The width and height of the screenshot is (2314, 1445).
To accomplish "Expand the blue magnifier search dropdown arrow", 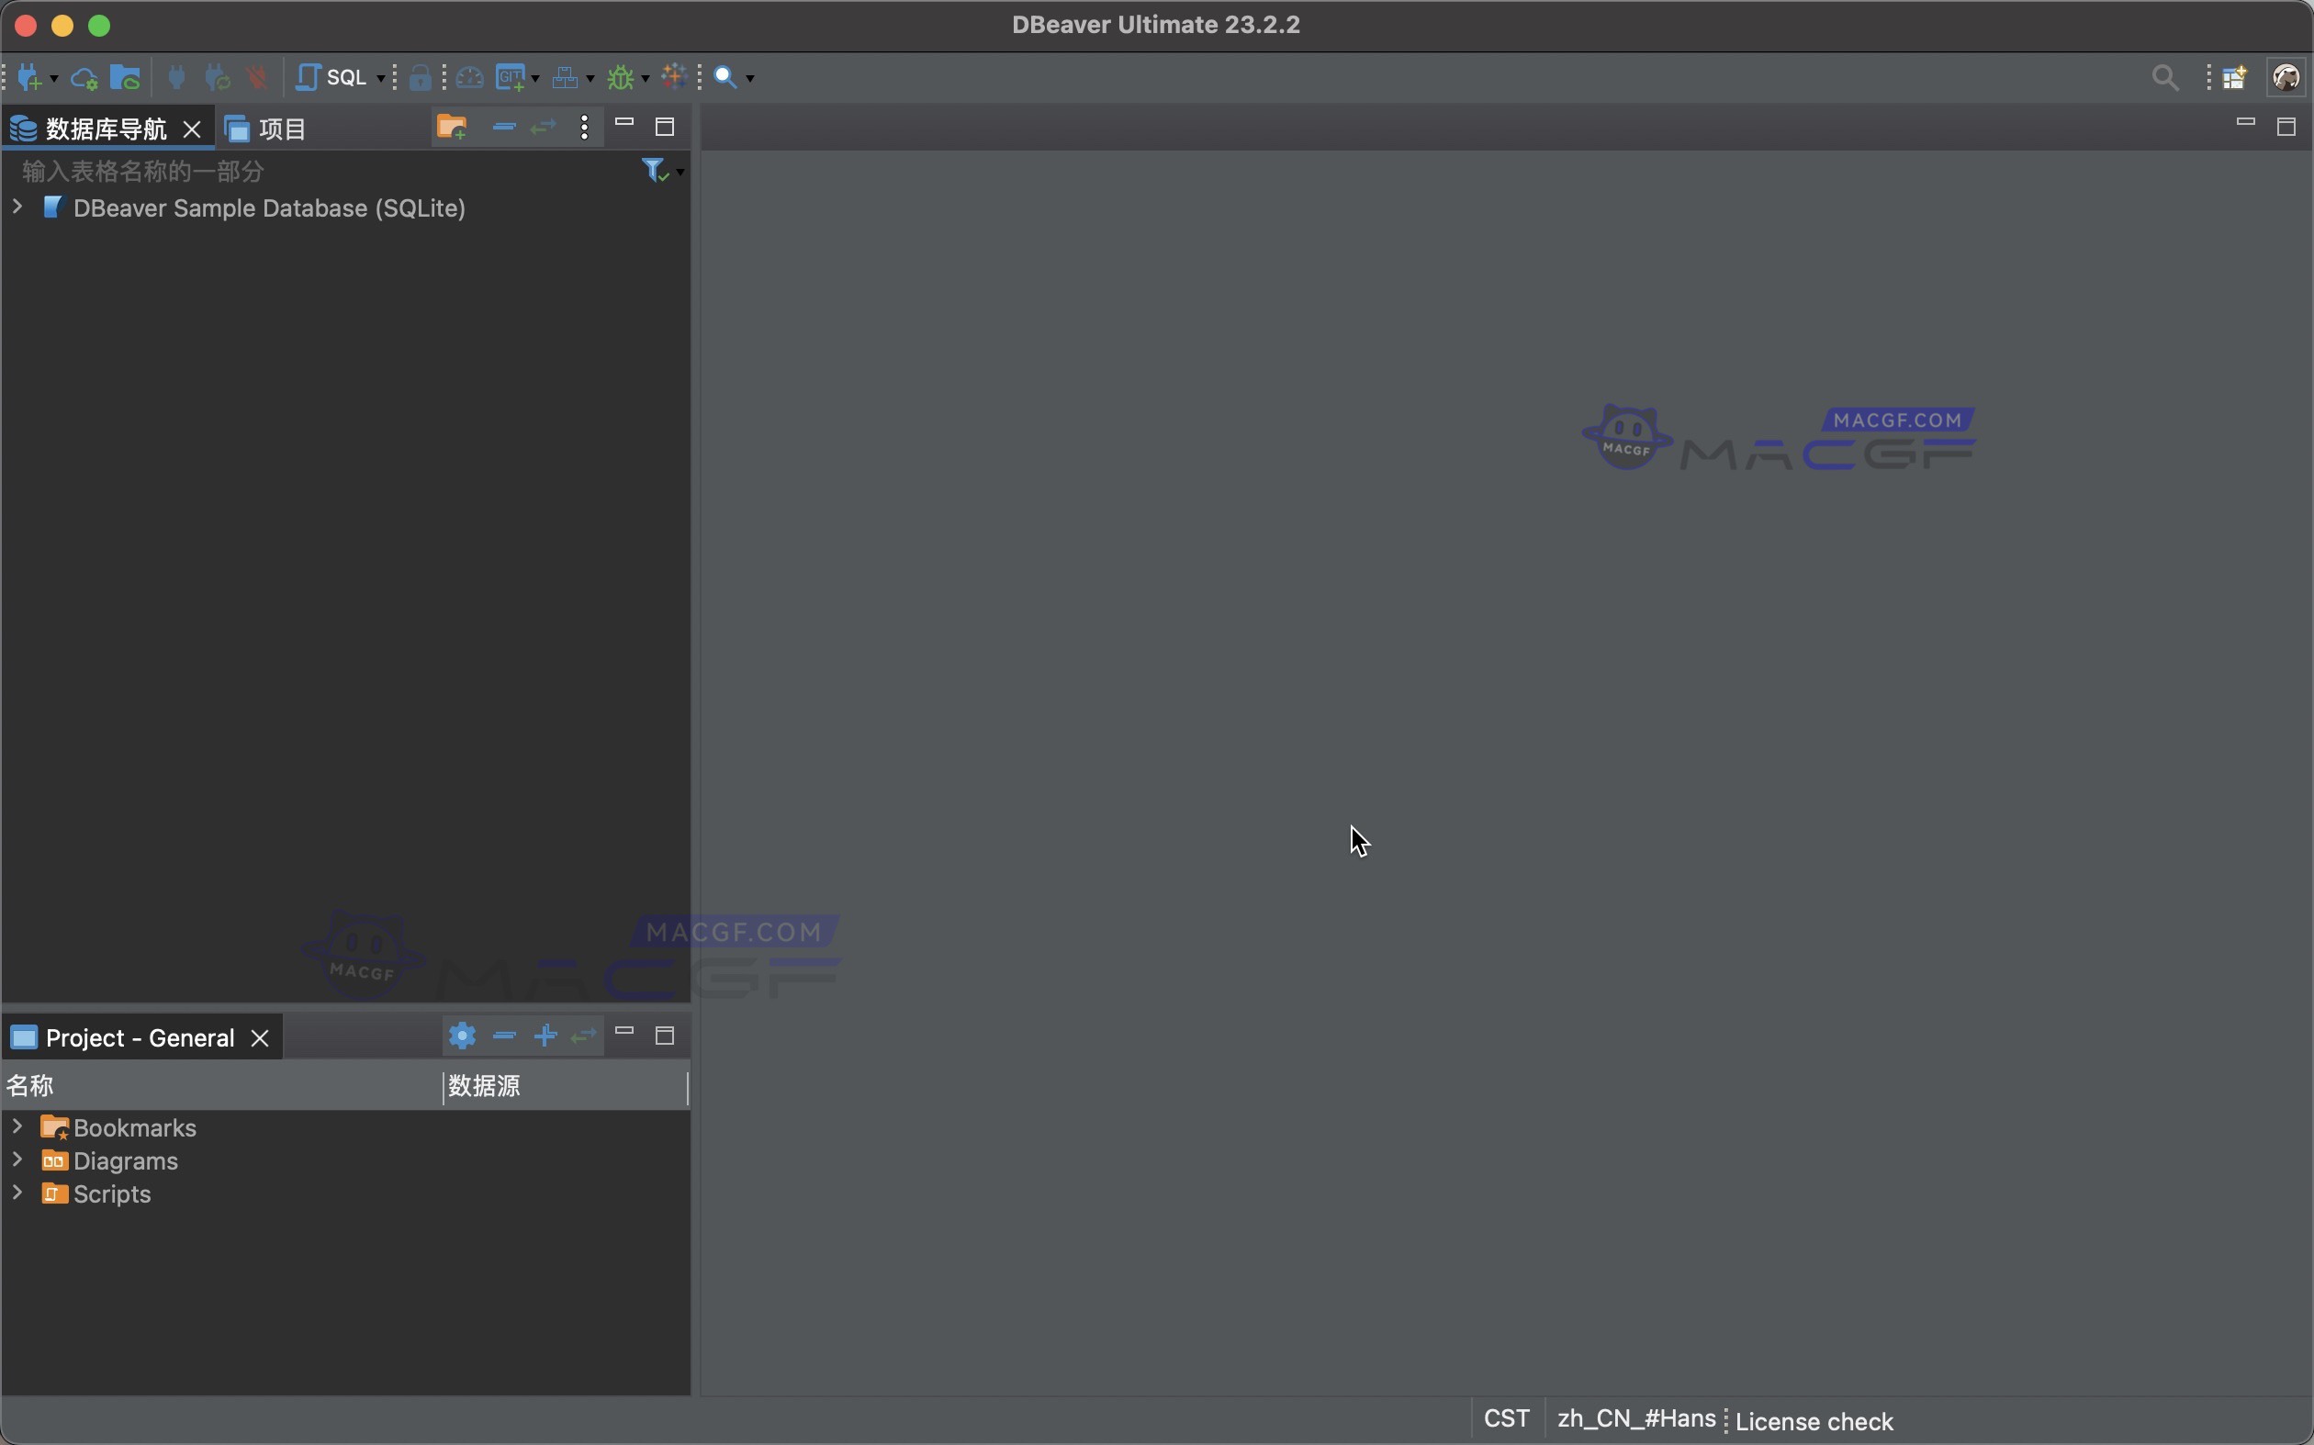I will click(749, 78).
